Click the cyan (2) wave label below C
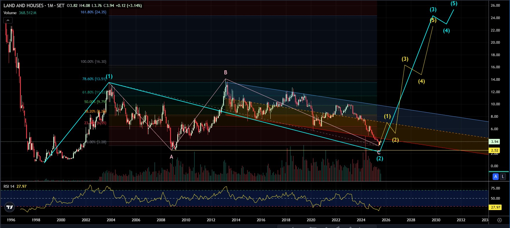510x228 pixels. coord(380,158)
